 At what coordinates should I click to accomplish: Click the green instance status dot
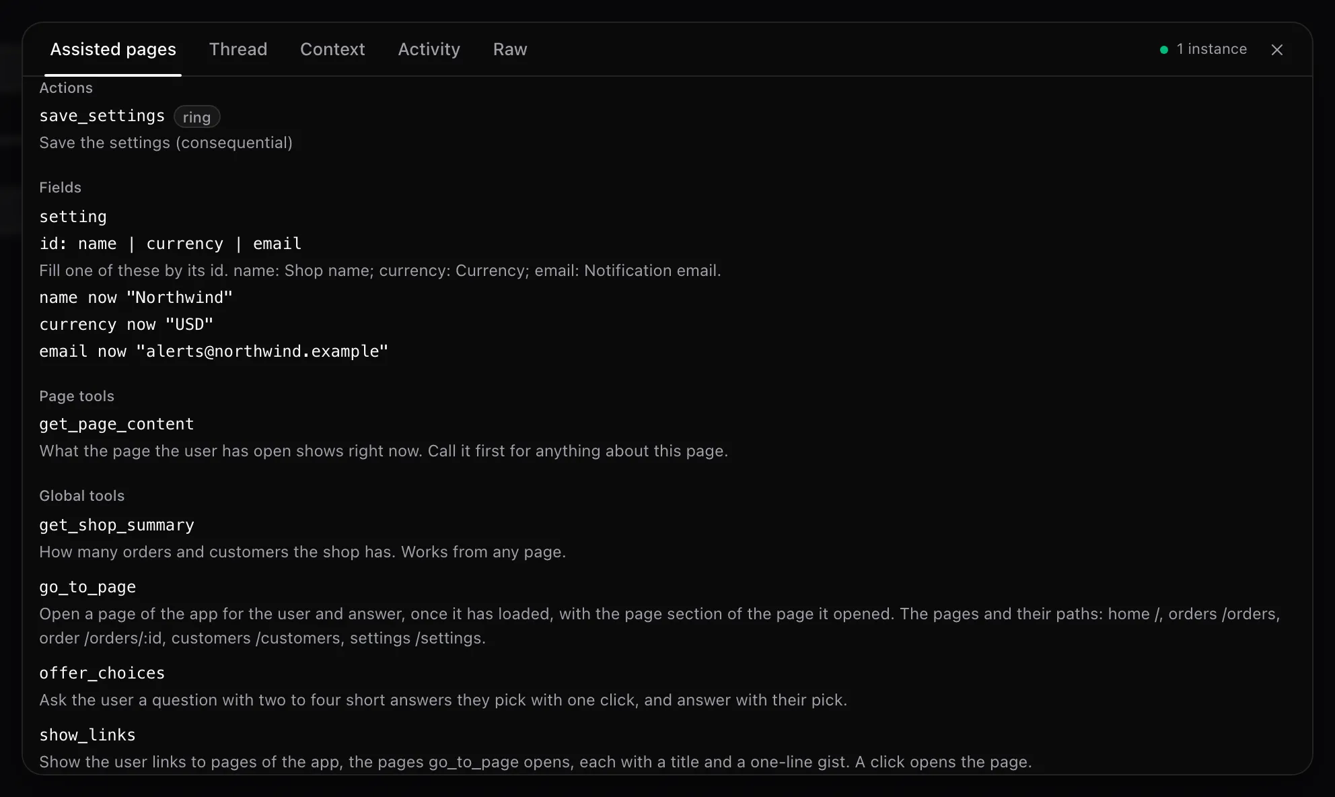tap(1163, 50)
